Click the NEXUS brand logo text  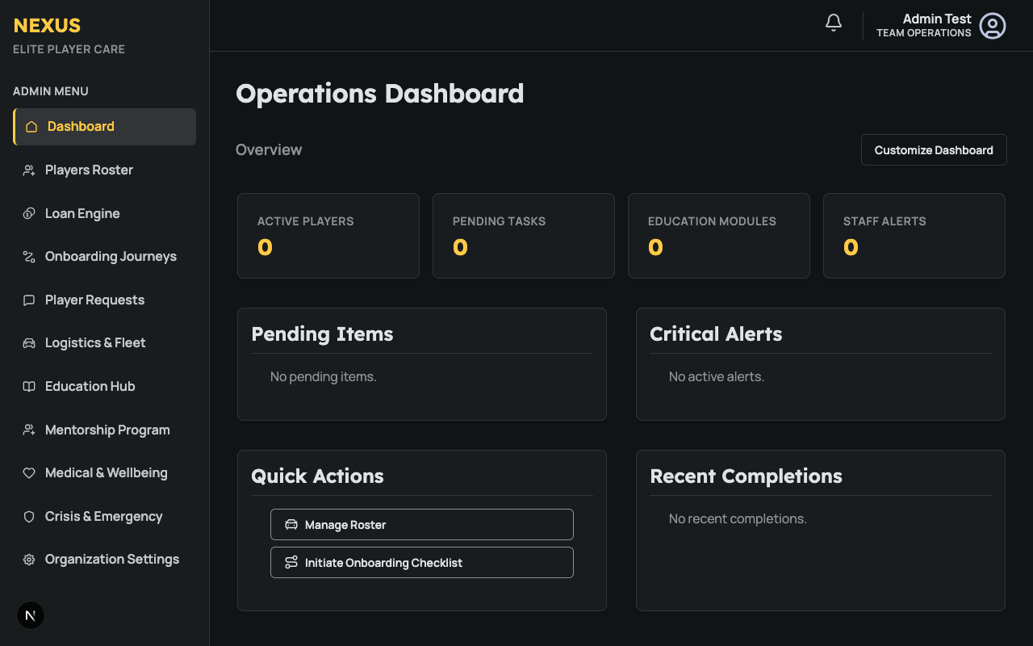pyautogui.click(x=47, y=26)
